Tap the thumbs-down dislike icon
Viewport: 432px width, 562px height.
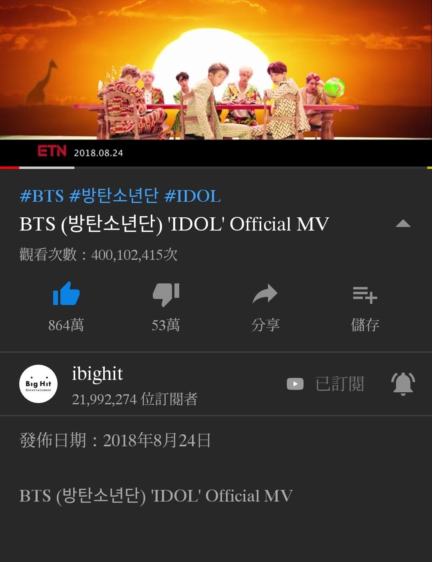166,295
